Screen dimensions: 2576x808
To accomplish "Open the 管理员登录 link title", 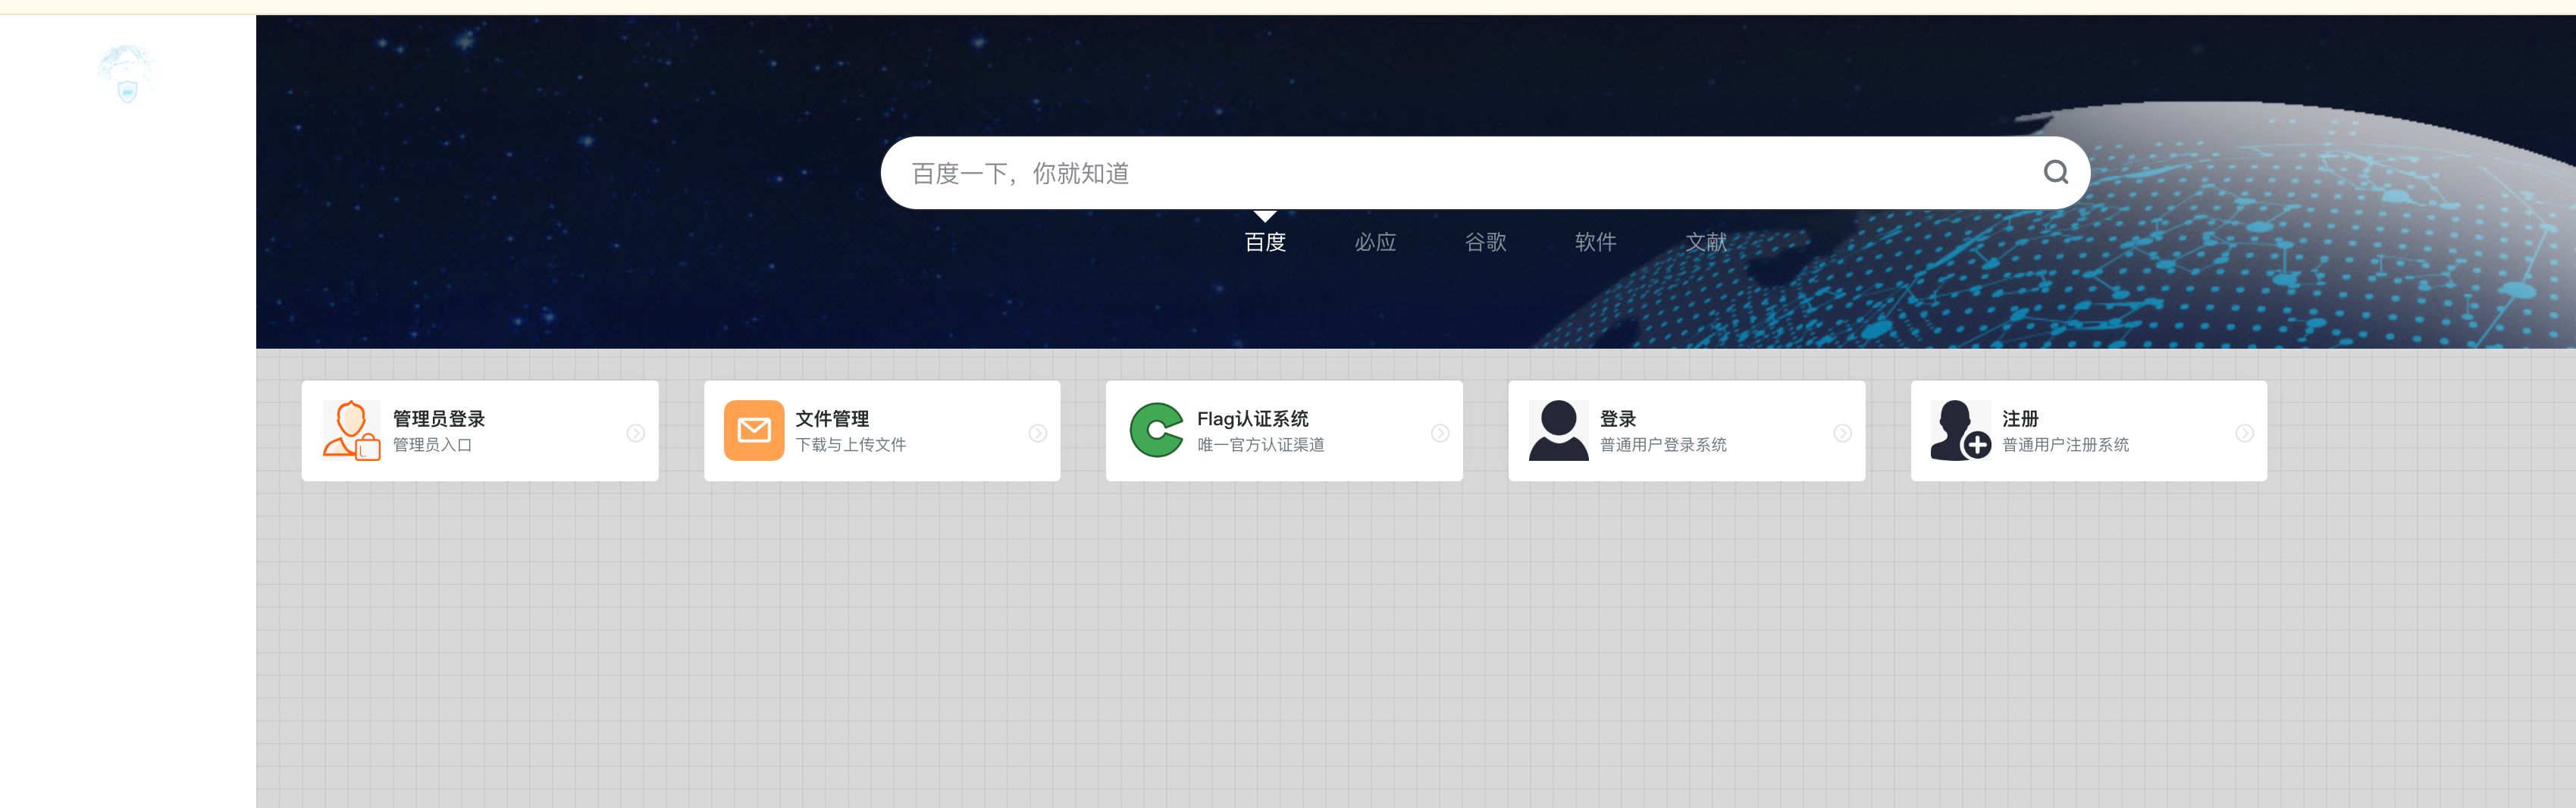I will [x=439, y=419].
